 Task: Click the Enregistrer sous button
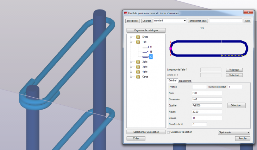coord(198,21)
